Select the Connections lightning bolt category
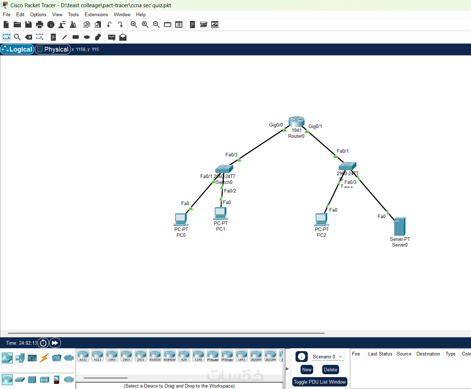The height and width of the screenshot is (389, 471). [44, 358]
